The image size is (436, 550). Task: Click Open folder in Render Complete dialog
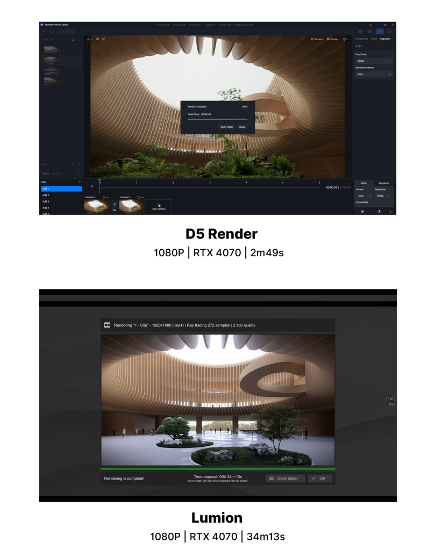pyautogui.click(x=227, y=127)
